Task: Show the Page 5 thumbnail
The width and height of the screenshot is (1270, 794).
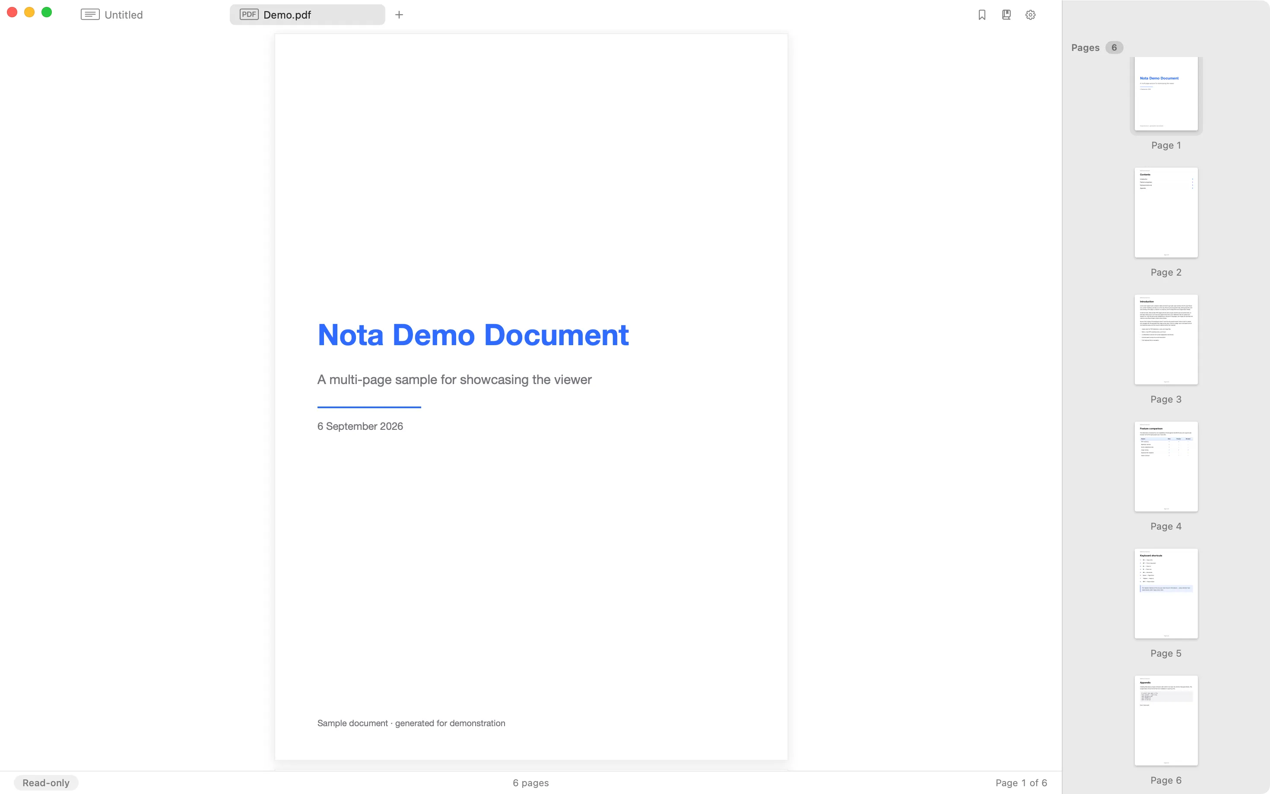Action: (x=1165, y=594)
